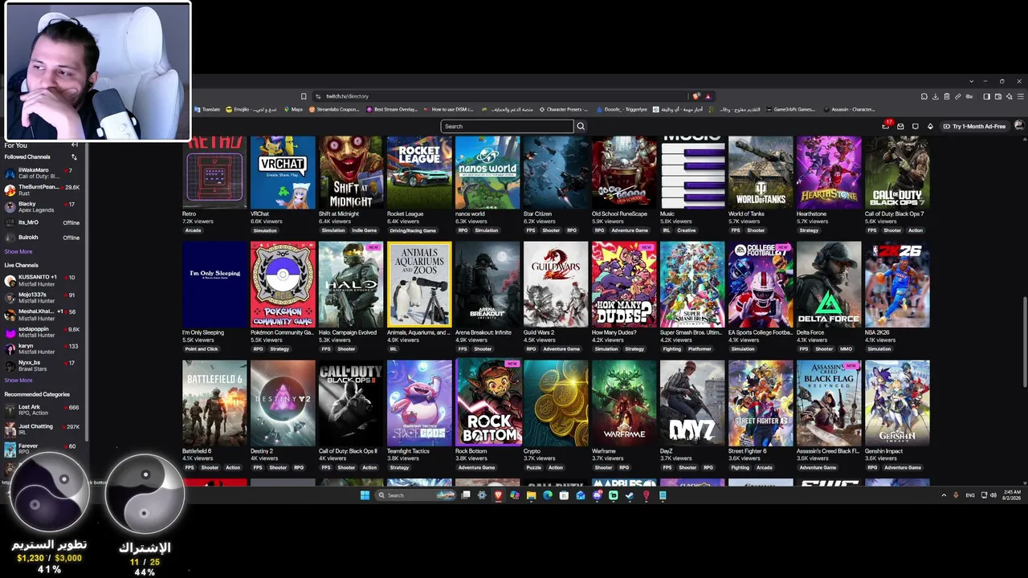
Task: Open the Twitch whispers chat icon
Action: pyautogui.click(x=916, y=126)
